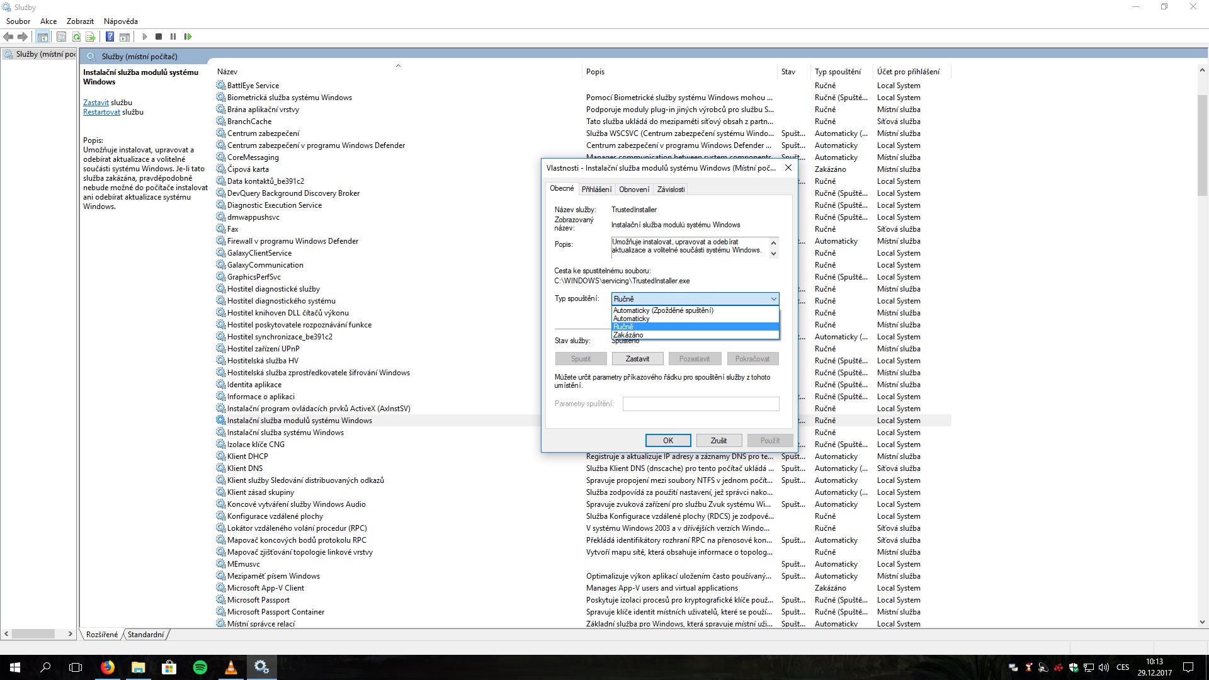Click the Back arrow in toolbar
1209x680 pixels.
coord(9,37)
